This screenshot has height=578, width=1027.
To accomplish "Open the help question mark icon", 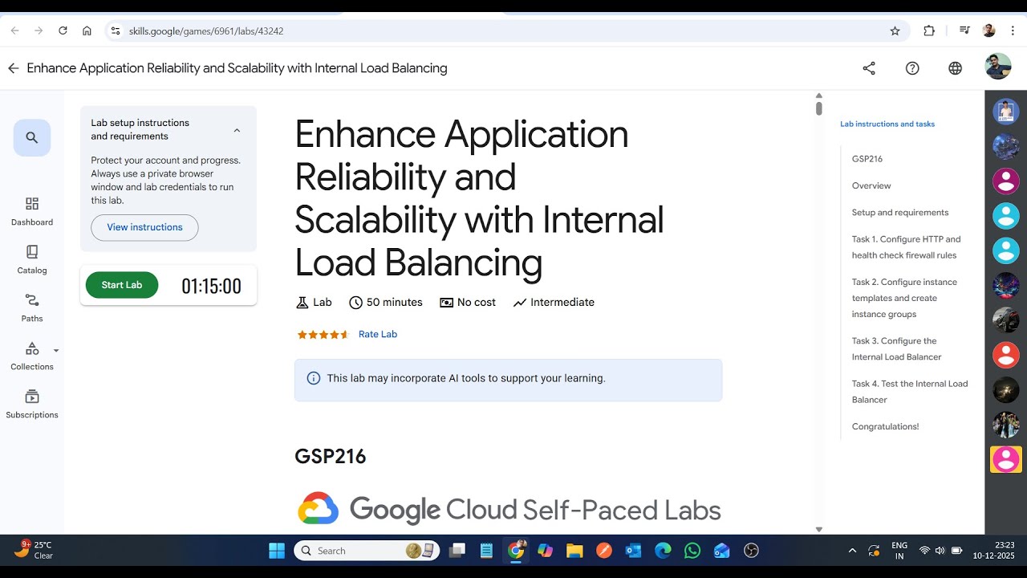I will point(912,68).
